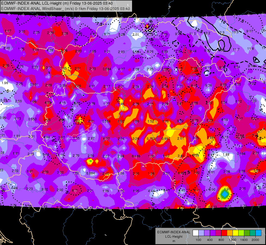This screenshot has width=266, height=245.
Task: Click grid value 0.694
Action: coord(241,154)
